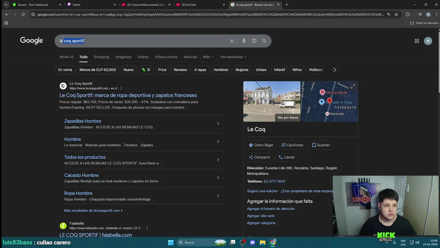The height and width of the screenshot is (248, 440).
Task: Open the 'Todos los favoritos' bookmarks folder
Action: [x=424, y=23]
